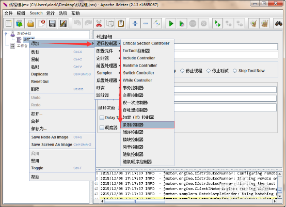Click the New test plan icon
This screenshot has width=286, height=207.
pos(9,24)
